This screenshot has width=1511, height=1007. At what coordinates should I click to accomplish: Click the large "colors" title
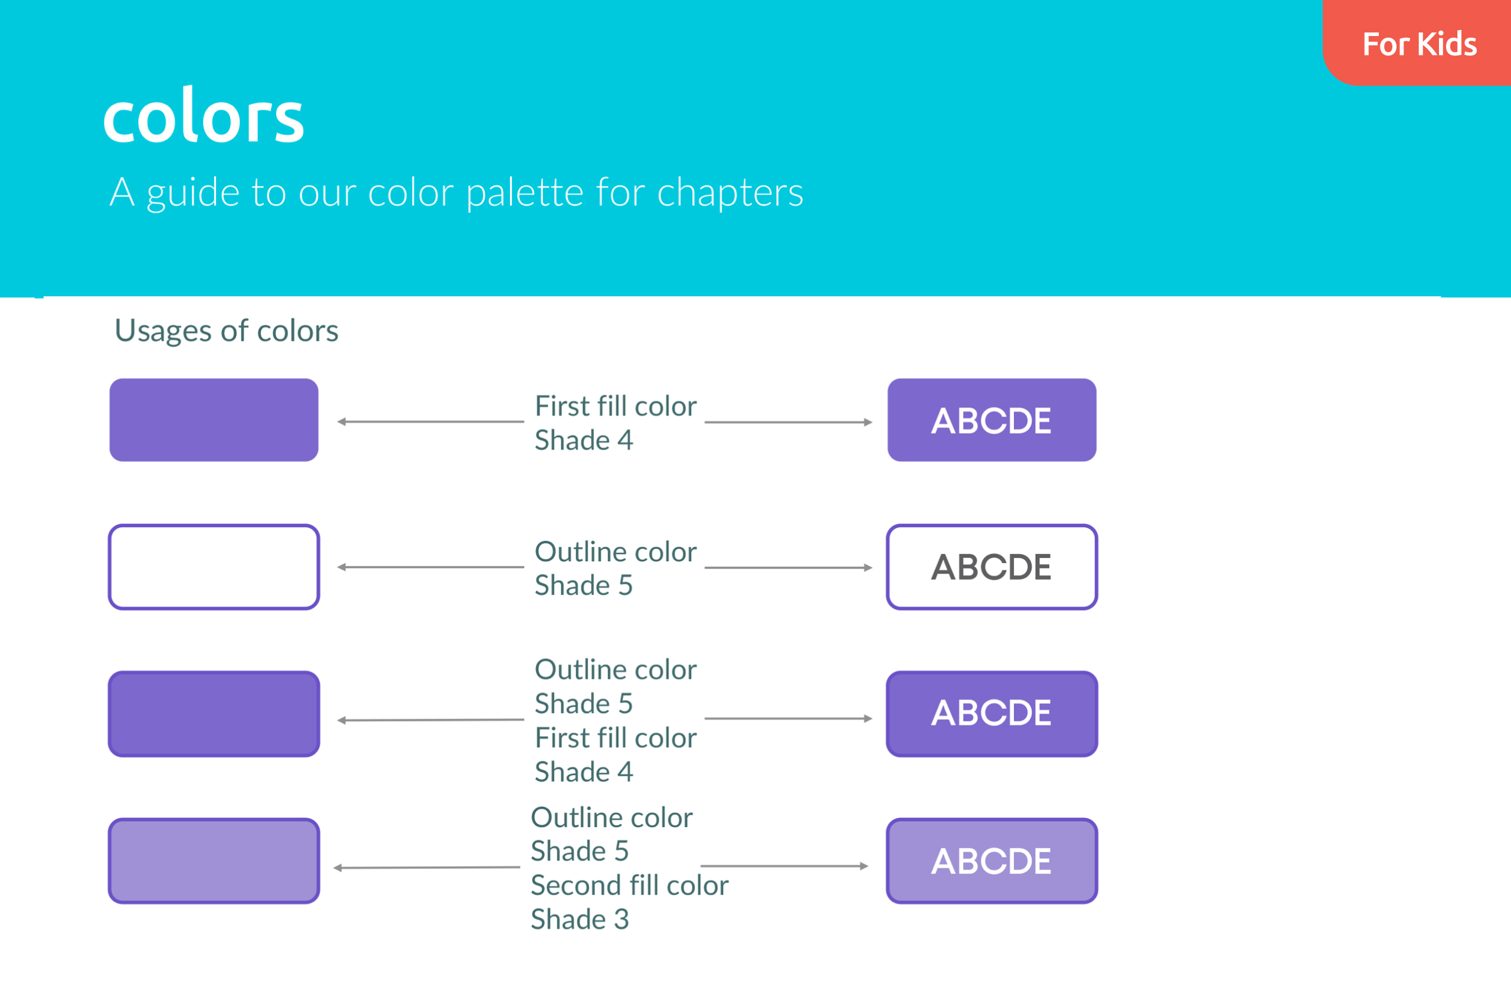[x=203, y=117]
